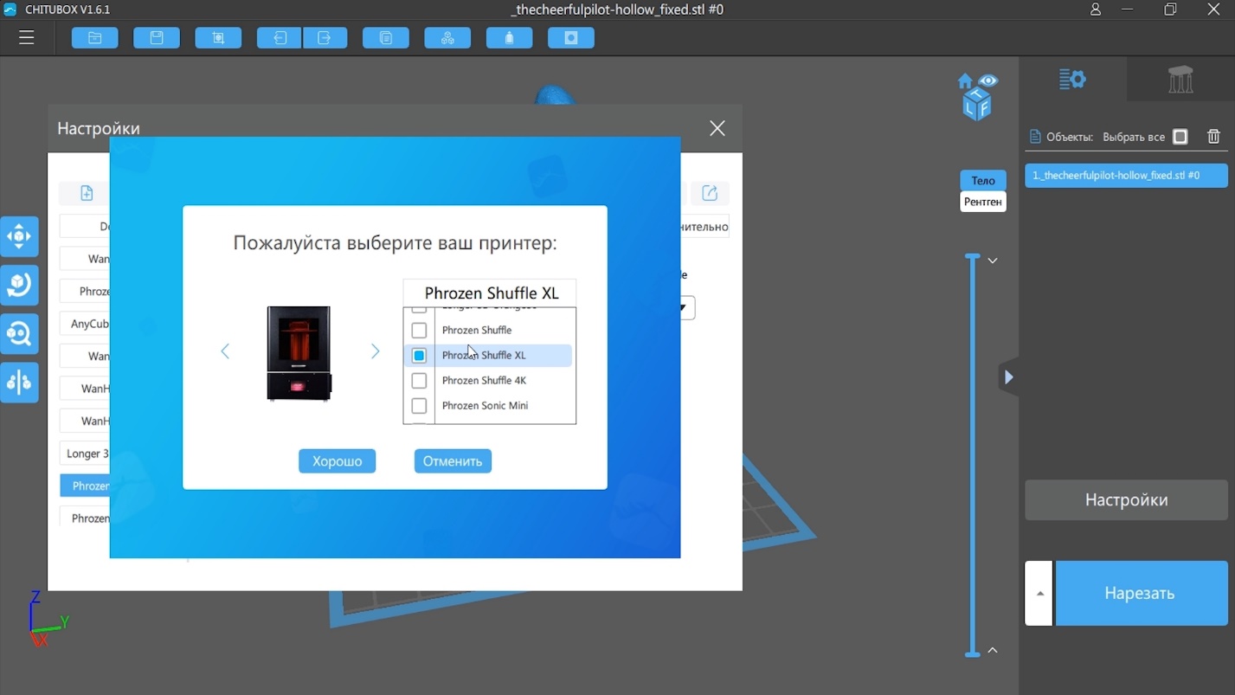Enable the Phrozen Sonic Mini checkbox
The height and width of the screenshot is (695, 1235).
click(419, 406)
